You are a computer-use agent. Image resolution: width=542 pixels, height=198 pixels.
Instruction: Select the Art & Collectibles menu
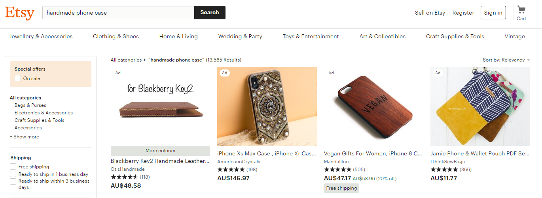(382, 37)
